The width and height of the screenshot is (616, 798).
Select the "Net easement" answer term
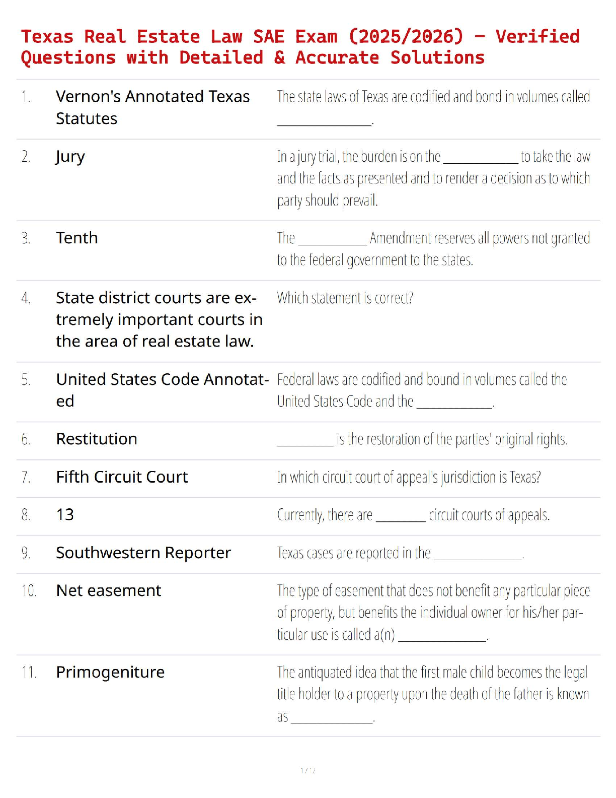coord(109,590)
